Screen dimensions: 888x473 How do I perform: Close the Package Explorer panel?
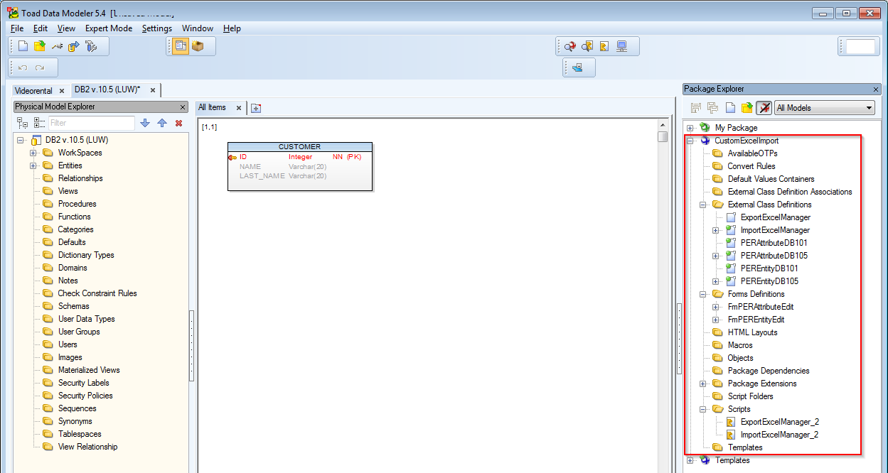pyautogui.click(x=876, y=89)
